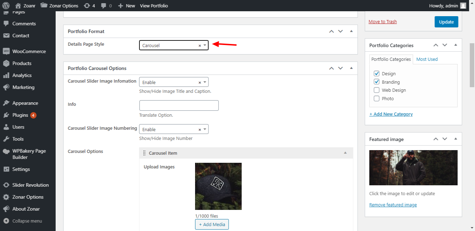Click the Products box icon in sidebar
The image size is (475, 231).
click(6, 63)
